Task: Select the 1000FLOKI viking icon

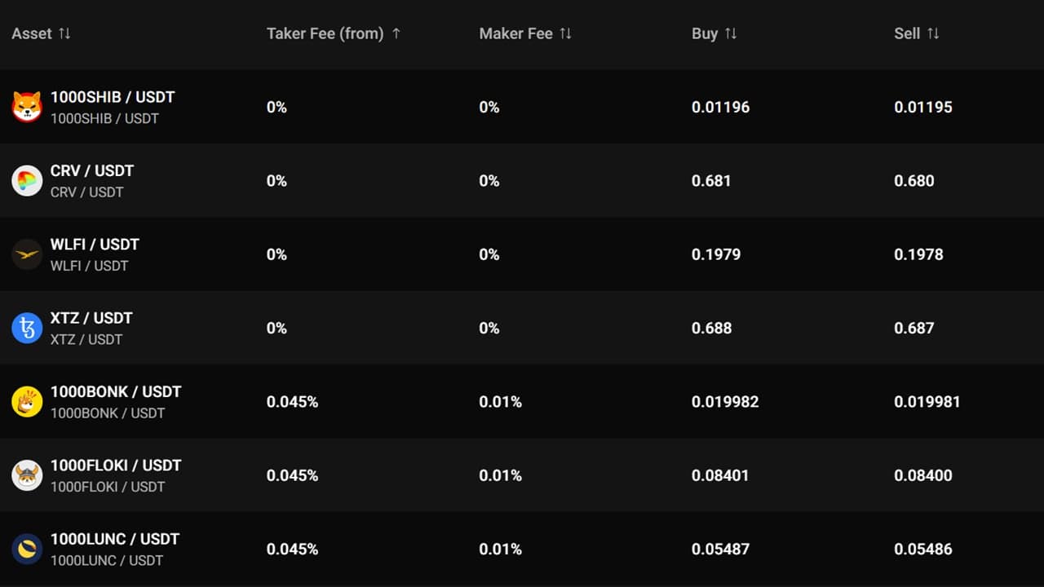Action: (27, 475)
